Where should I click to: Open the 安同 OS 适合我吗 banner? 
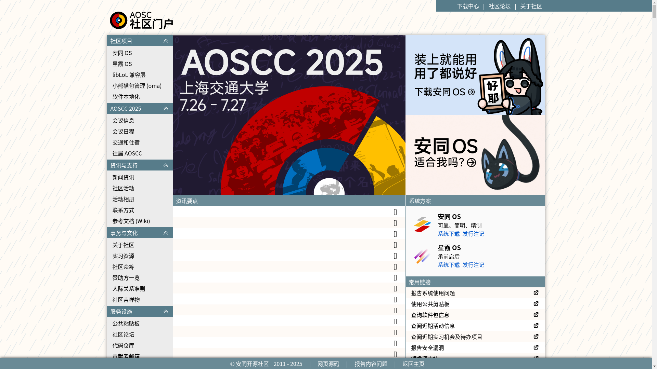475,155
